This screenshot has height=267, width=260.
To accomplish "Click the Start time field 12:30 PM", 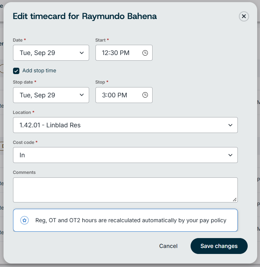I will pyautogui.click(x=124, y=53).
